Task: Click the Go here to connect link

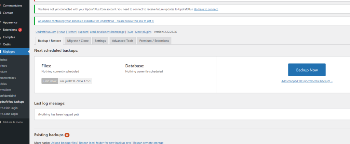Action: click(x=206, y=9)
